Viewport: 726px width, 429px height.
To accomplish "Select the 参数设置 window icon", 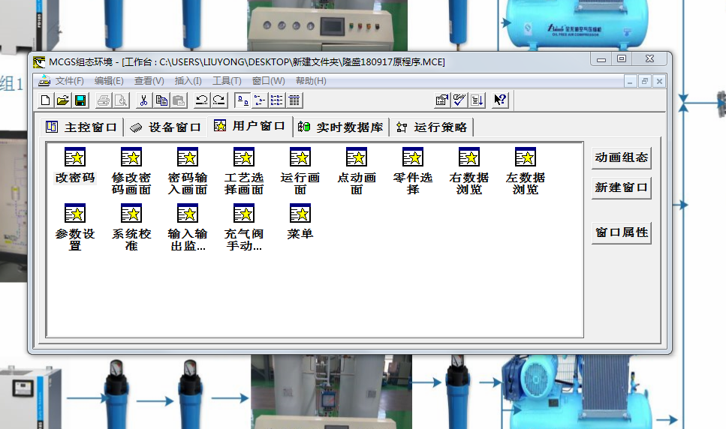I will (75, 214).
